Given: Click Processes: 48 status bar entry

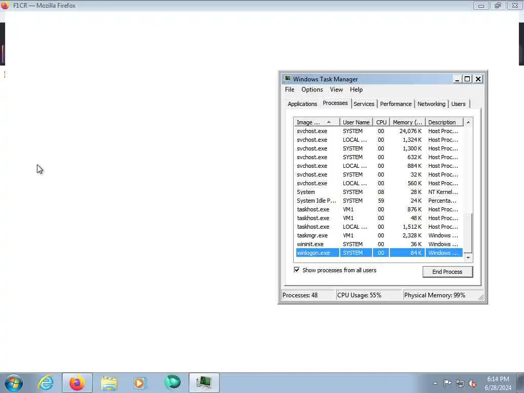Looking at the screenshot, I should pos(309,295).
